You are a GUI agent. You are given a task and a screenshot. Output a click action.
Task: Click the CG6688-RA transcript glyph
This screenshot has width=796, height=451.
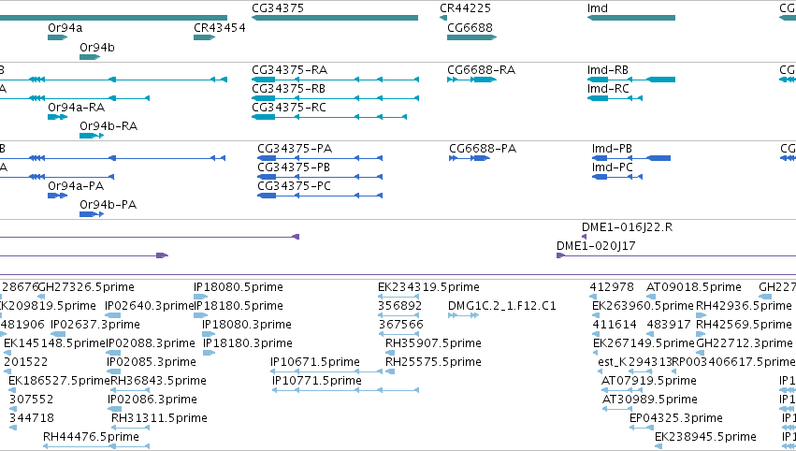coord(472,80)
